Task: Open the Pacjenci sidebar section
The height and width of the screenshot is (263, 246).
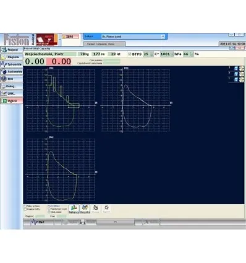Action: coord(12,50)
